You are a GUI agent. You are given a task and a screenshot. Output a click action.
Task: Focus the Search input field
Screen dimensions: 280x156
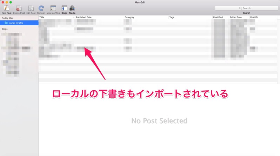click(x=247, y=8)
